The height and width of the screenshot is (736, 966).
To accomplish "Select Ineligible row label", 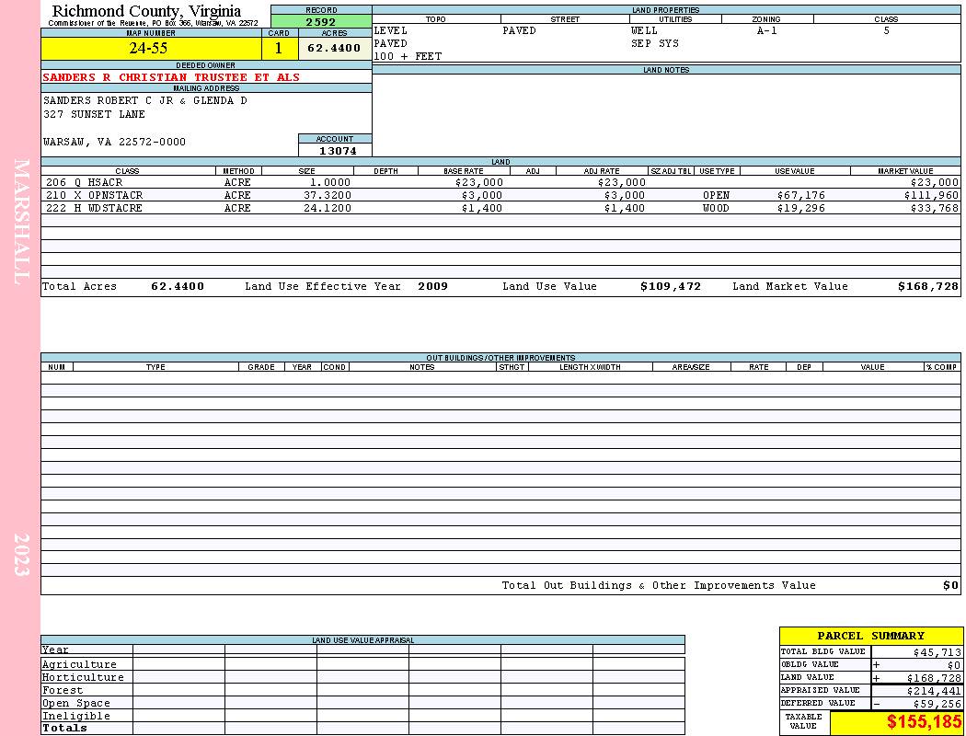I will 75,717.
